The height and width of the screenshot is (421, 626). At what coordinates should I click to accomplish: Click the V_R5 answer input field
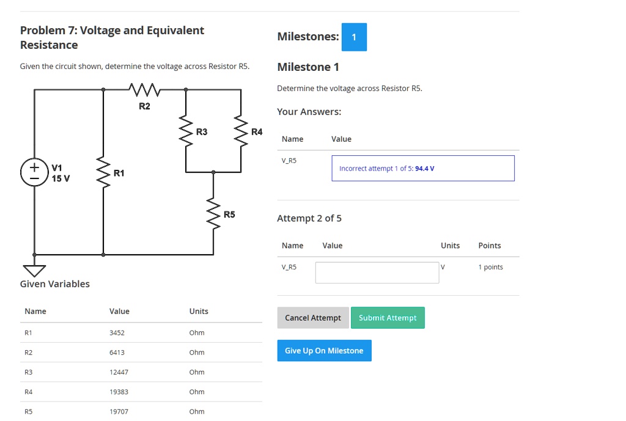(377, 272)
